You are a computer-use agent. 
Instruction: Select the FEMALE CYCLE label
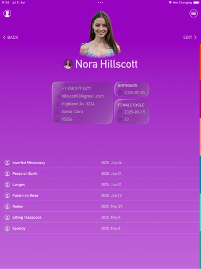(131, 105)
